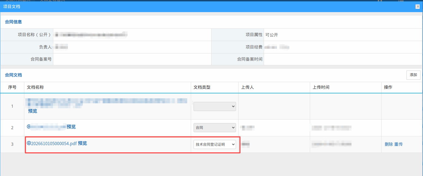The width and height of the screenshot is (423, 176).
Task: Preview the 2026610105000054.pdf document
Action: point(82,143)
